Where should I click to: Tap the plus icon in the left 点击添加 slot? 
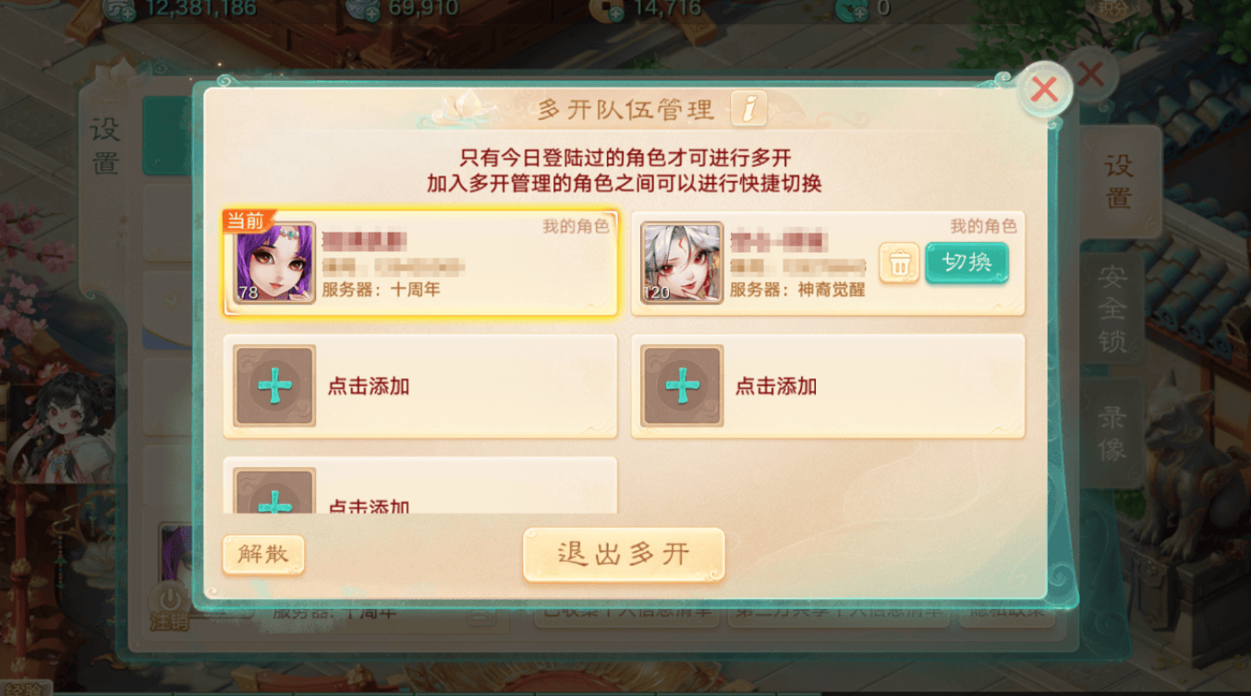click(274, 386)
